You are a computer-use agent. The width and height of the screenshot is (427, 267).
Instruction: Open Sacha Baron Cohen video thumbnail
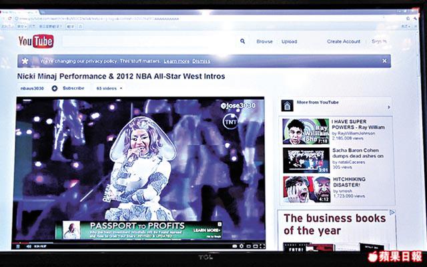[x=306, y=160]
